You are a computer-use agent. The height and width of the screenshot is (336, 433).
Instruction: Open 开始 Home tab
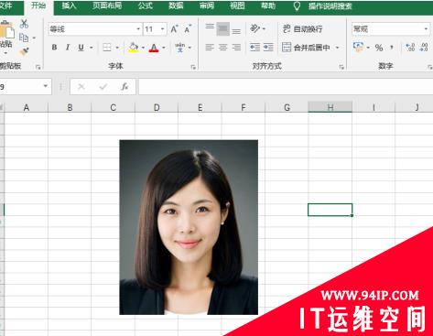pyautogui.click(x=38, y=5)
